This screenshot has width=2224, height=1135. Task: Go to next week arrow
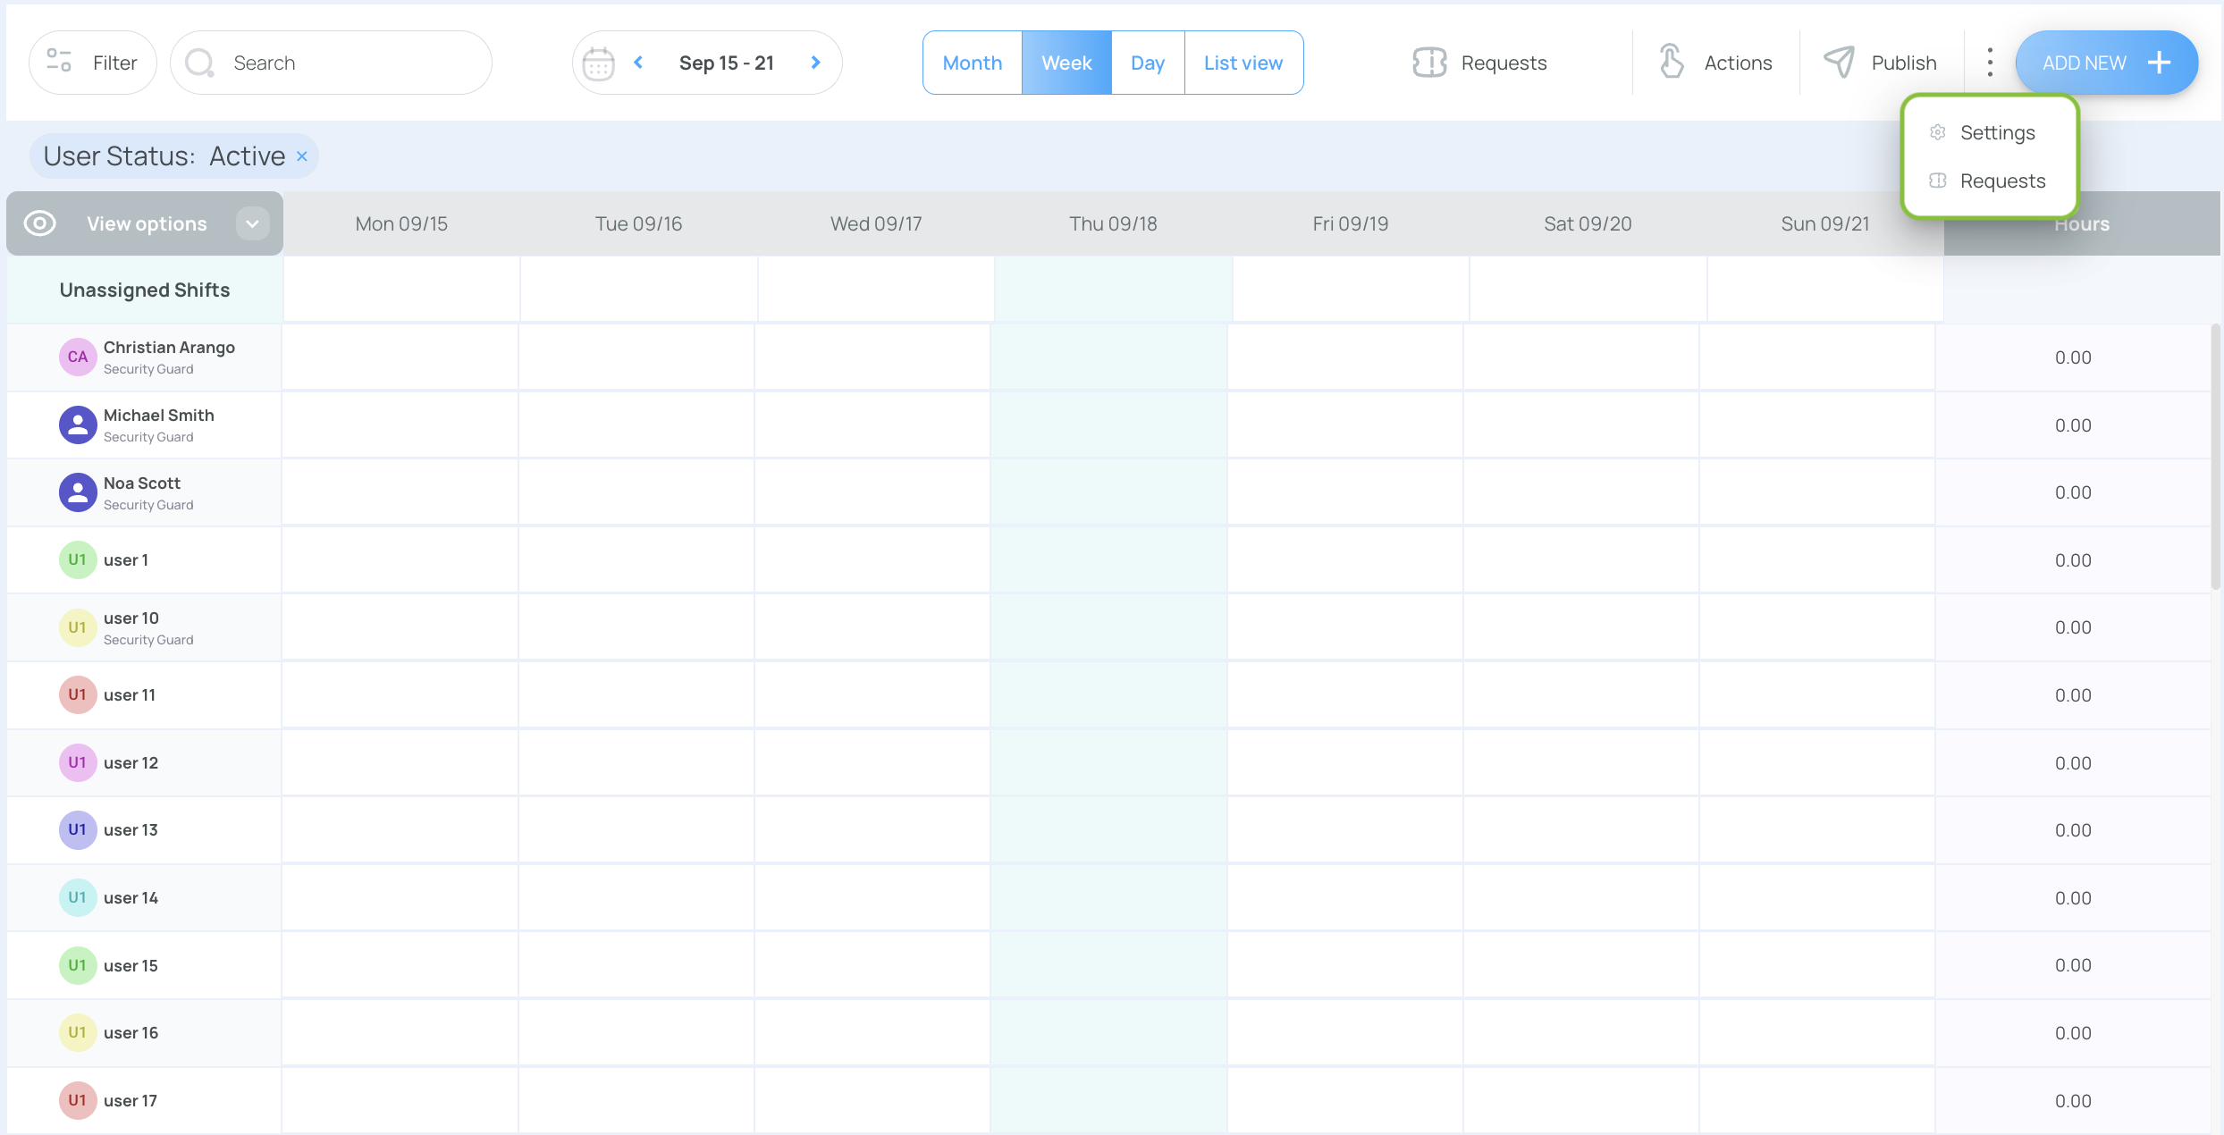815,63
